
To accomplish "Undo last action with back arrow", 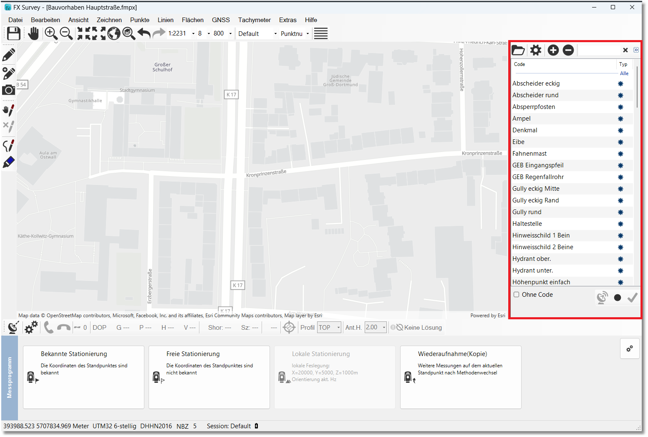I will point(144,33).
